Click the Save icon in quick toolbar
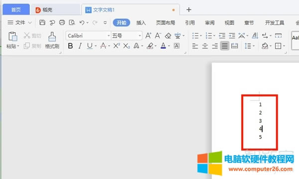The width and height of the screenshot is (299, 179). pyautogui.click(x=42, y=22)
